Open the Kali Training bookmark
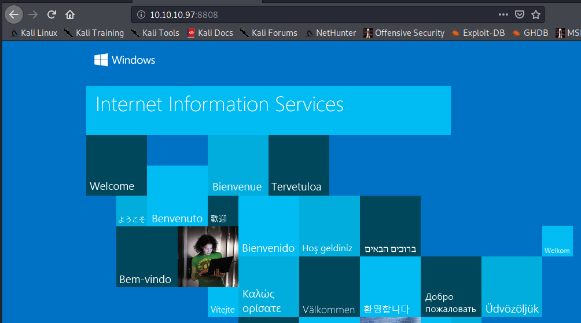Viewport: 581px width, 323px height. 94,33
